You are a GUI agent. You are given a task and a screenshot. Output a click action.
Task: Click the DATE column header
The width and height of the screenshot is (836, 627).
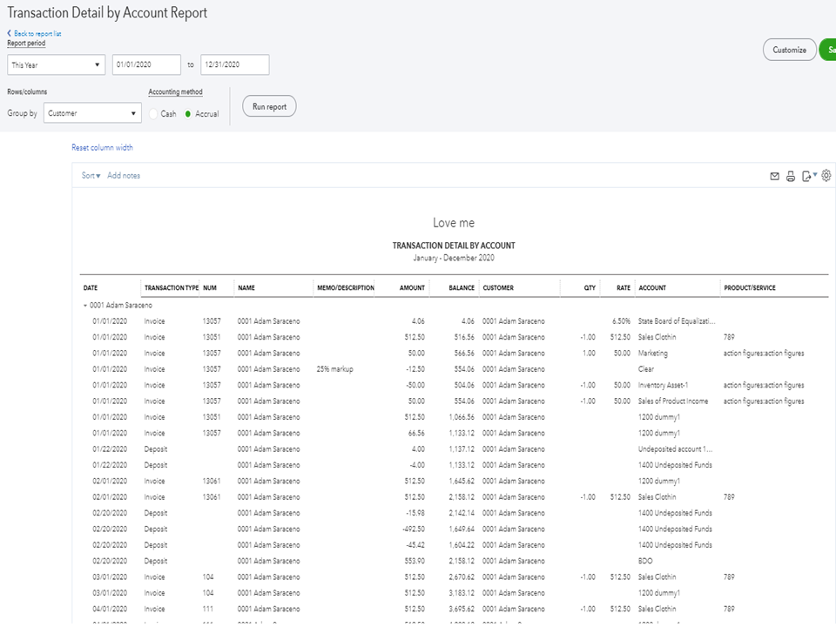coord(91,287)
